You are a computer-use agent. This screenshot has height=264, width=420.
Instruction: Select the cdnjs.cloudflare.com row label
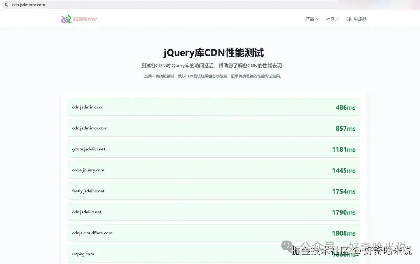[92, 233]
